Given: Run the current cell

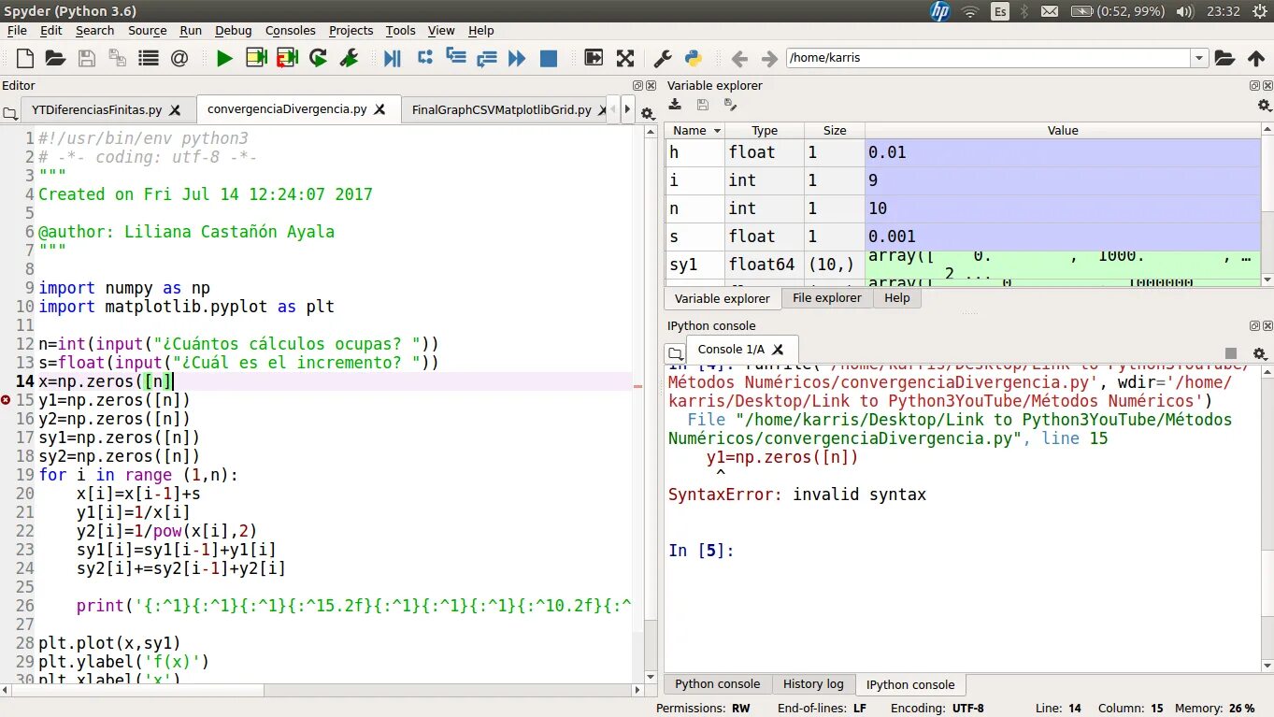Looking at the screenshot, I should point(256,58).
